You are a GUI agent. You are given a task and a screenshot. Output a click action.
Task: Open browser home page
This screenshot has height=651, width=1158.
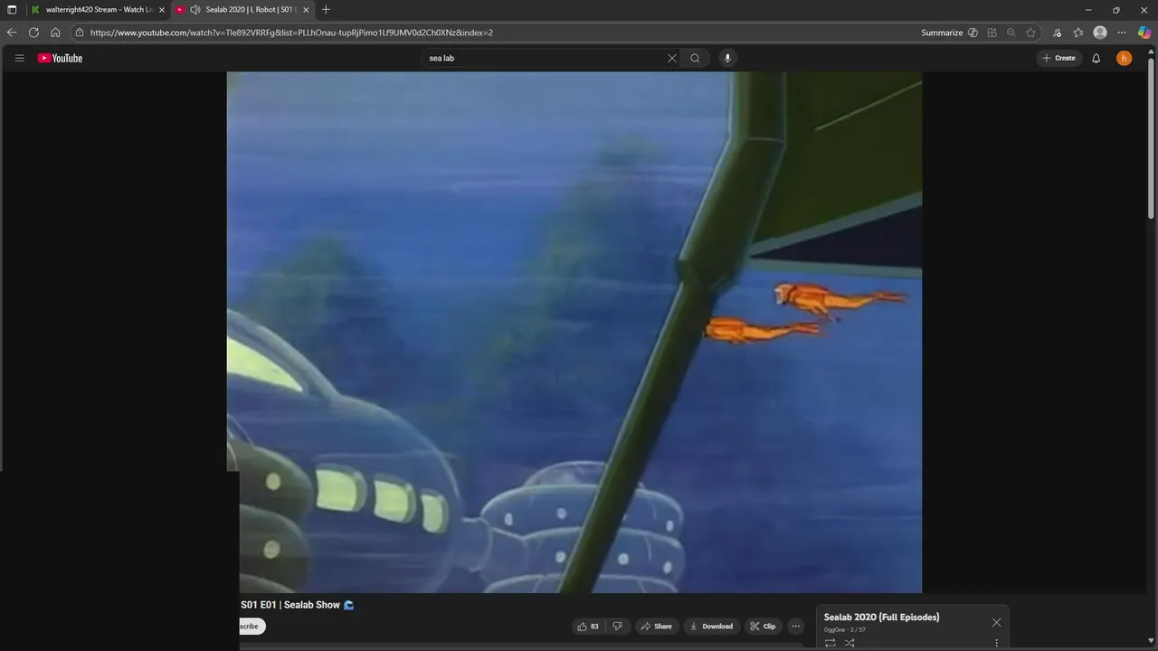tap(55, 33)
